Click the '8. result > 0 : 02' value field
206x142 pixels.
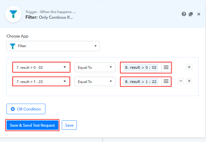tap(141, 67)
